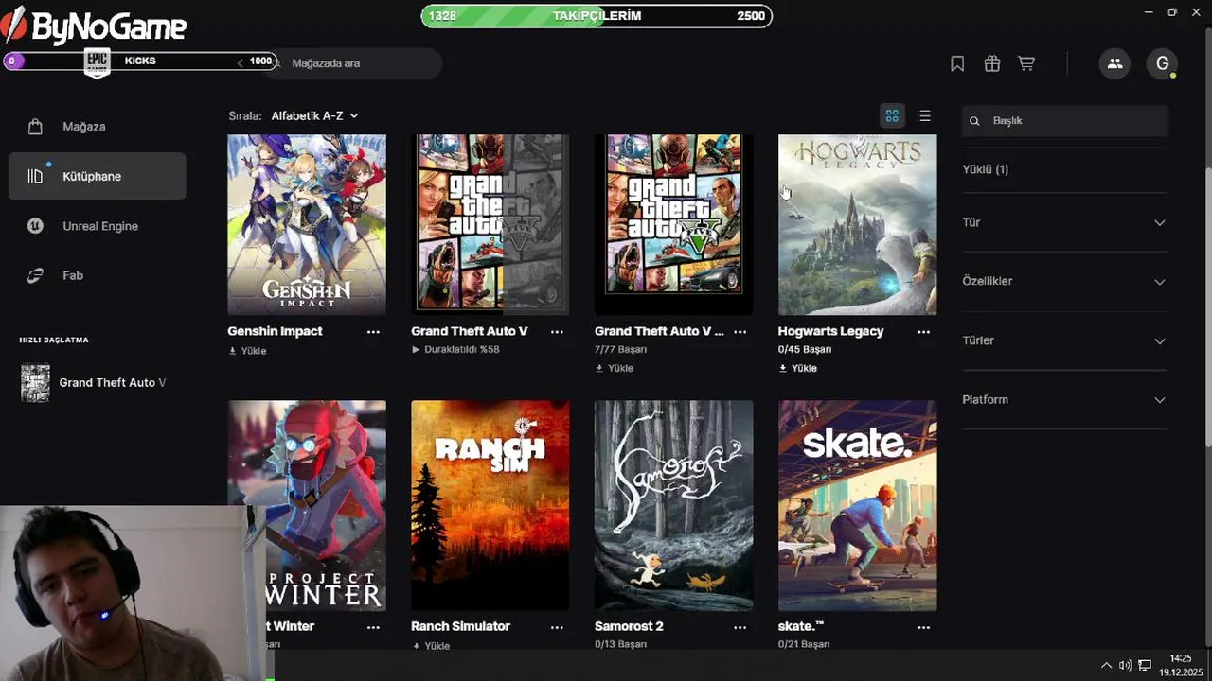Open the wishlist bookmark icon
Viewport: 1212px width, 681px height.
tap(957, 63)
